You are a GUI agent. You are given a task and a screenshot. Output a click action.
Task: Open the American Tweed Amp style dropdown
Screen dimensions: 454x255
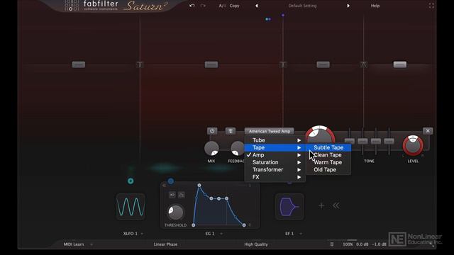270,131
